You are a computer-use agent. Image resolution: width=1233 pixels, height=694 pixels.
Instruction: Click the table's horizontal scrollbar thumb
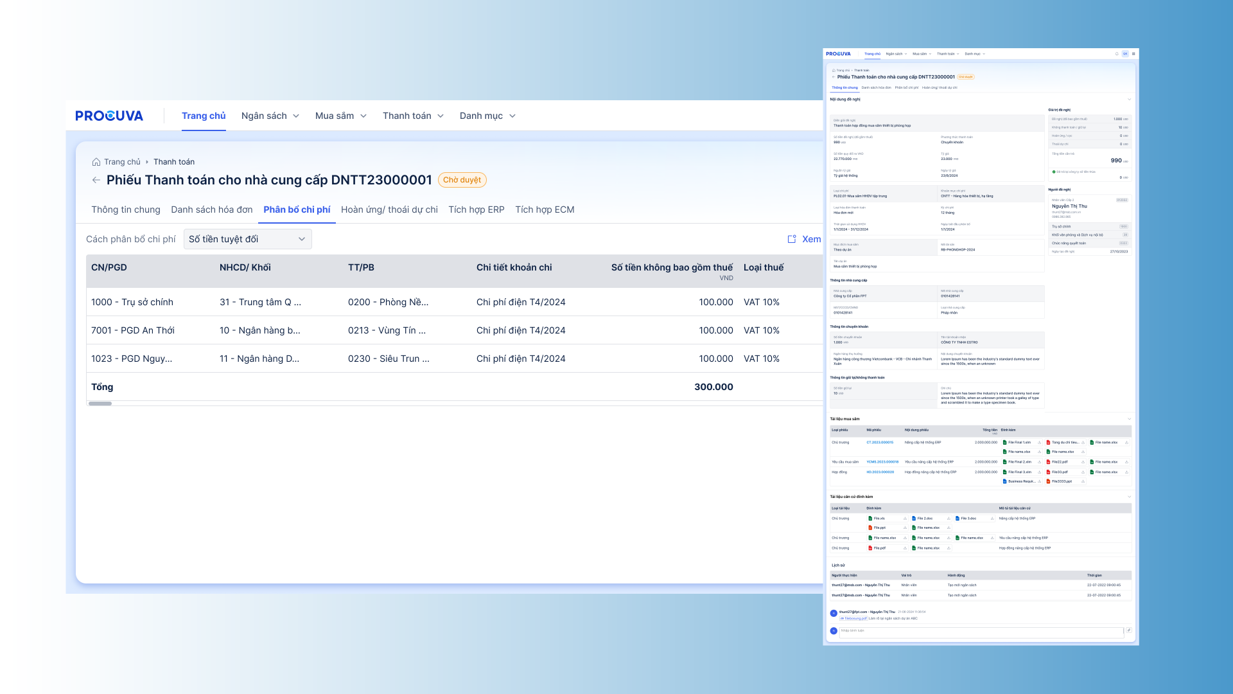[100, 404]
